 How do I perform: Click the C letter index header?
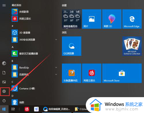(12, 82)
